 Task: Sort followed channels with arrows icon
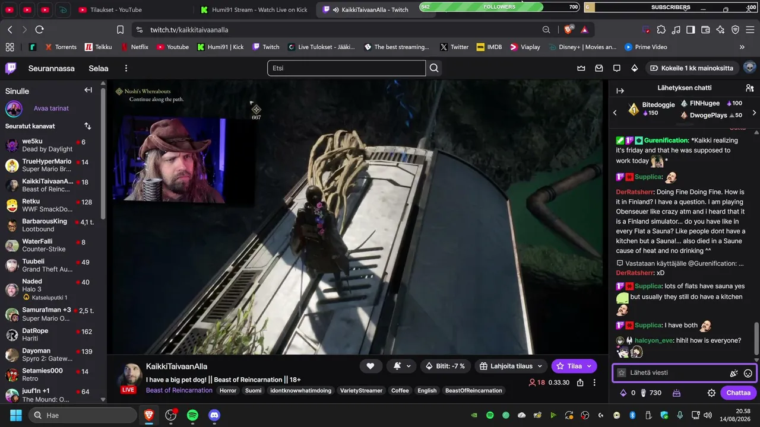[88, 126]
